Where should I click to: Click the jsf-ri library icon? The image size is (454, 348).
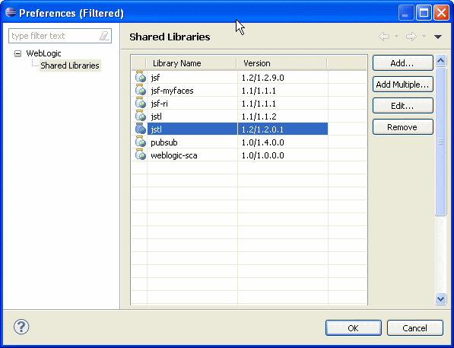[141, 104]
